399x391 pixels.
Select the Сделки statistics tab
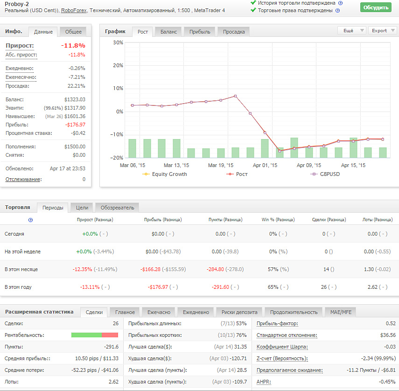(94, 312)
